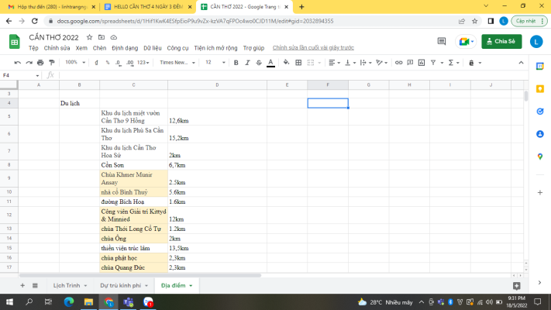Open the Định dạng menu
This screenshot has width=551, height=310.
(x=125, y=48)
